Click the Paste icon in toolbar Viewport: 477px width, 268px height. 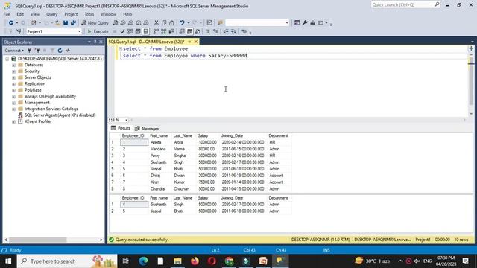pos(171,23)
